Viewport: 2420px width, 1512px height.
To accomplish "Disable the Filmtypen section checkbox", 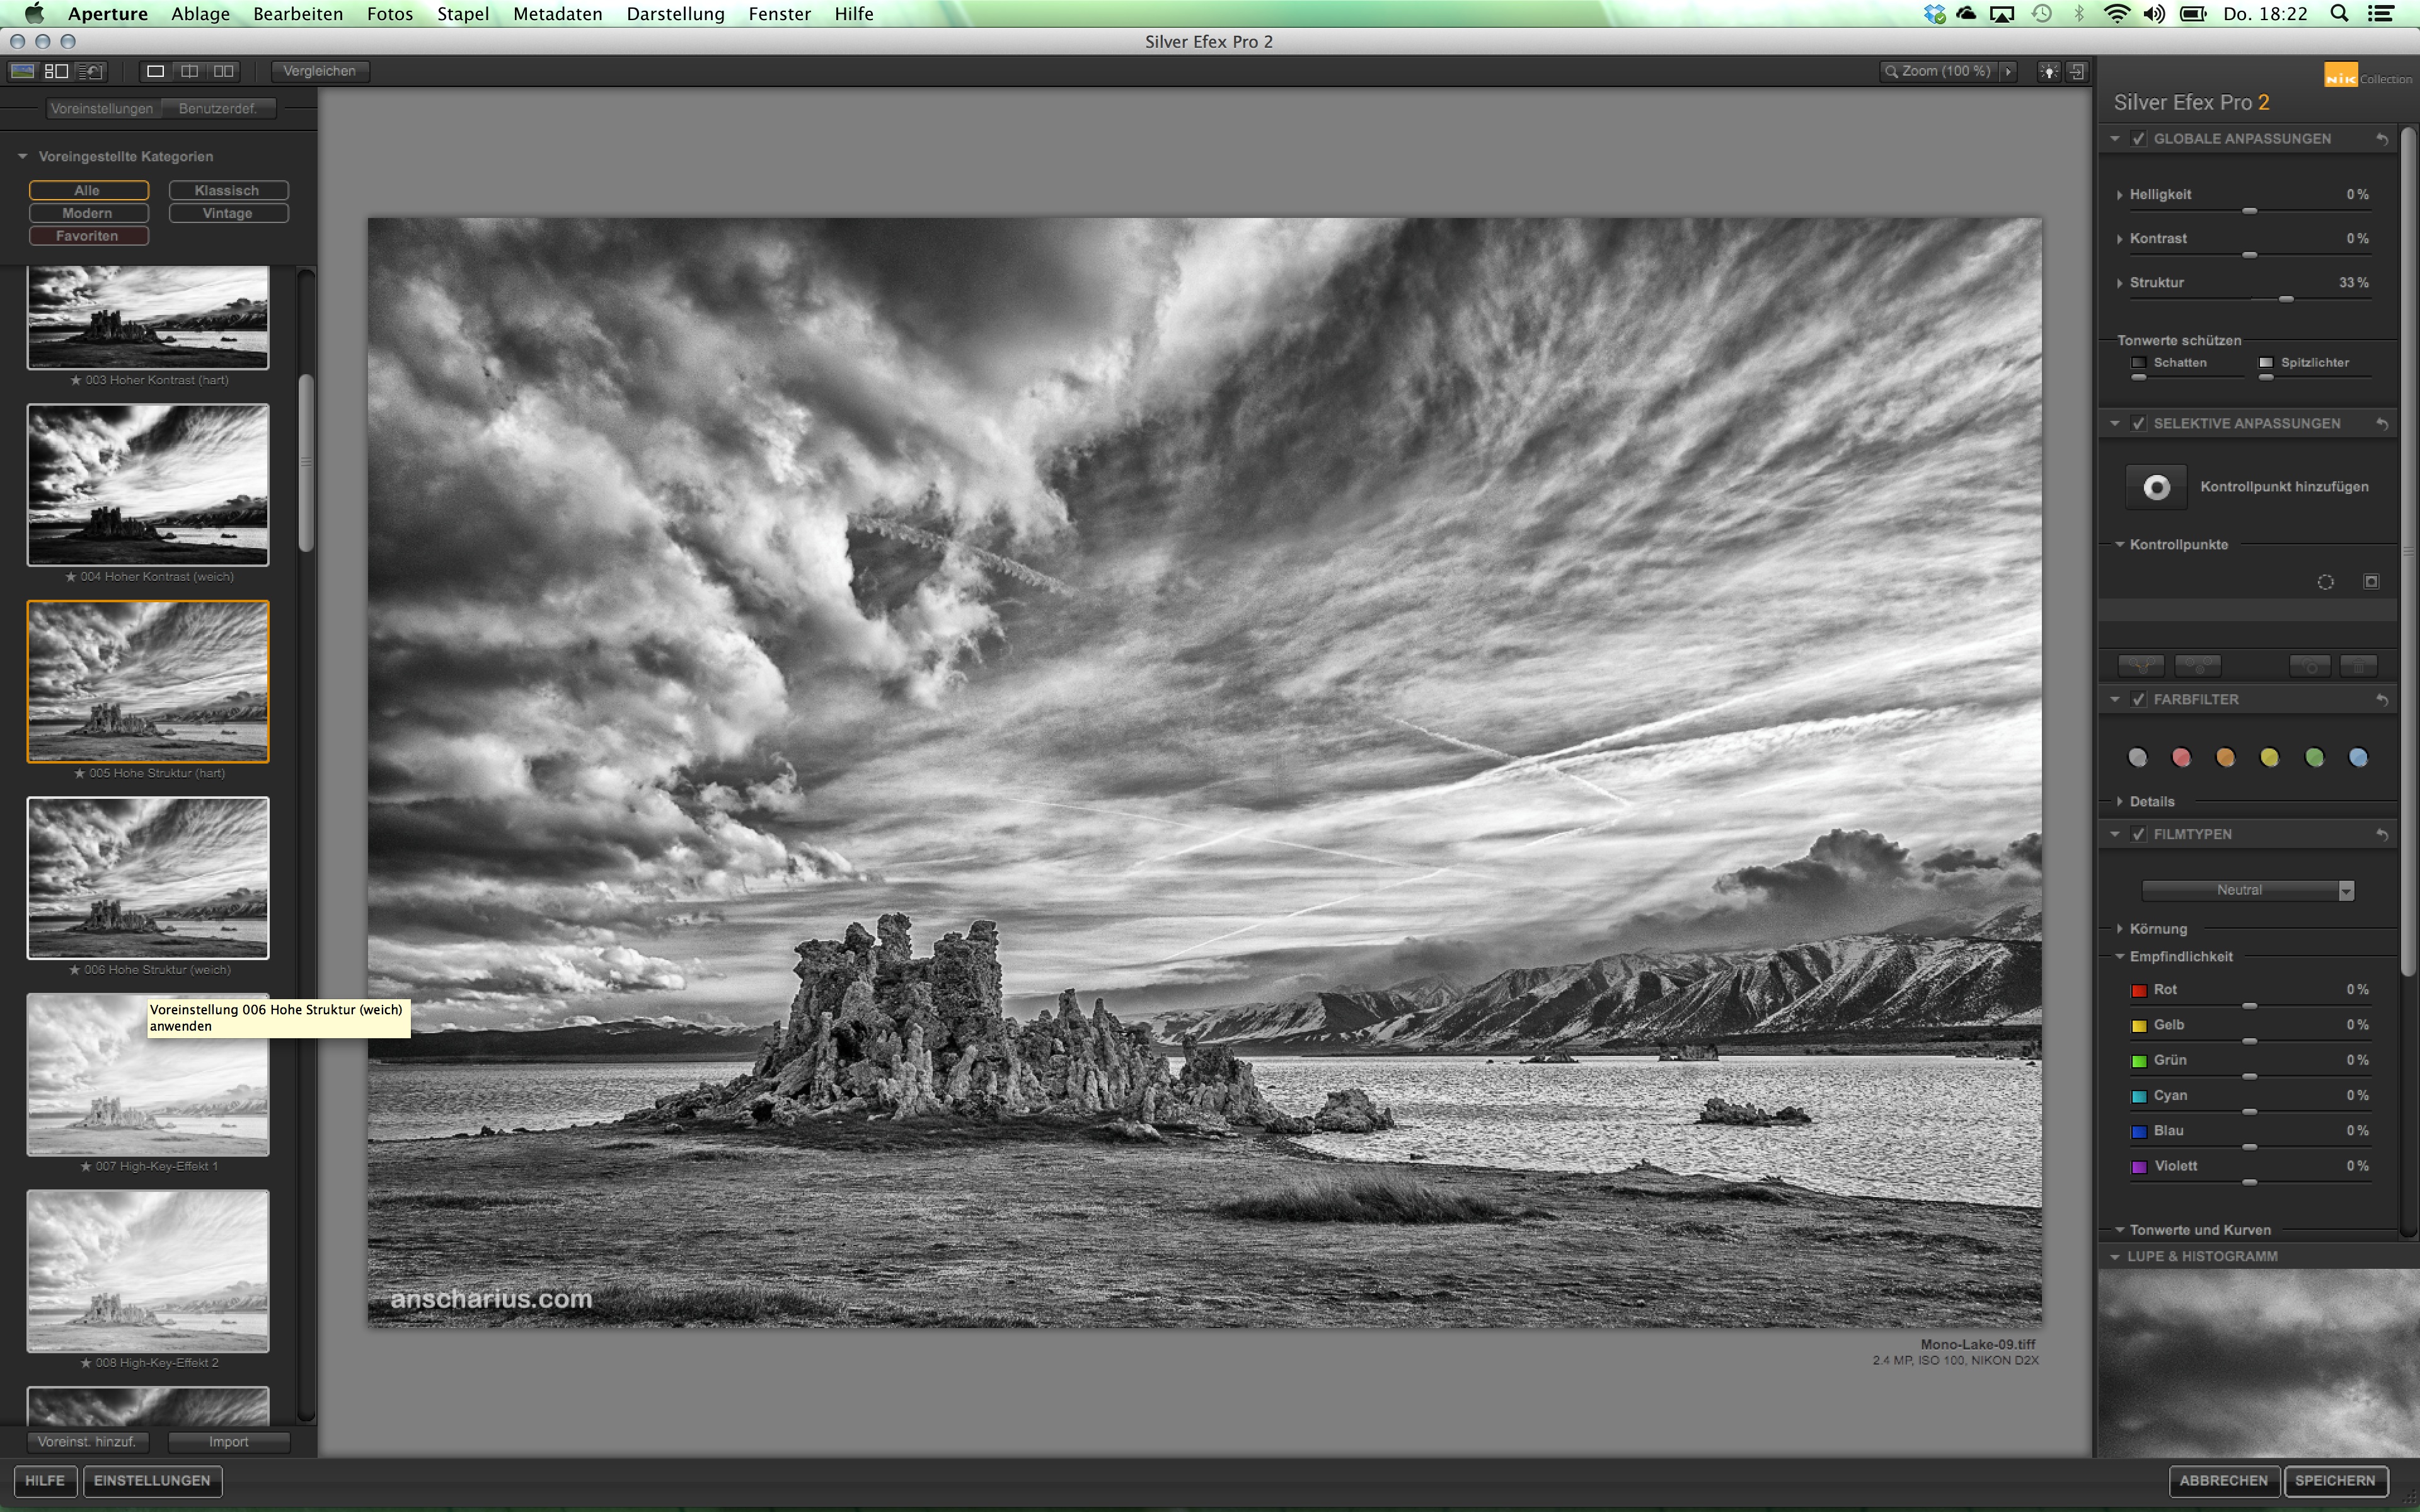I will click(2138, 834).
